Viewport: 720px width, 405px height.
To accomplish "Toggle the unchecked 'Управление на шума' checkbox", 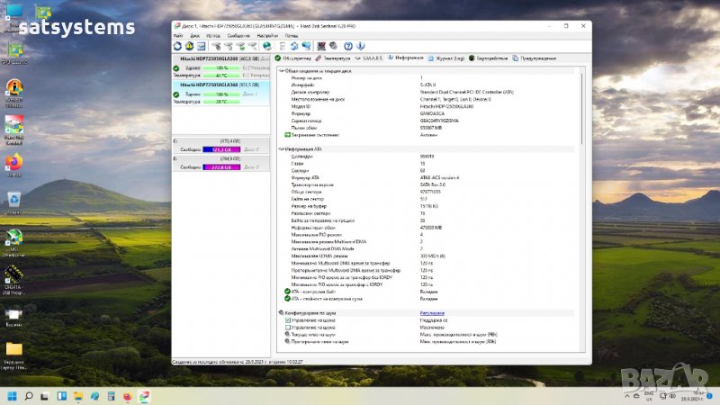I will (x=288, y=328).
